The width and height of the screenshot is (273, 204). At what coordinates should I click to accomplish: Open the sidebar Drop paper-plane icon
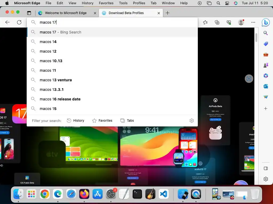[266, 97]
